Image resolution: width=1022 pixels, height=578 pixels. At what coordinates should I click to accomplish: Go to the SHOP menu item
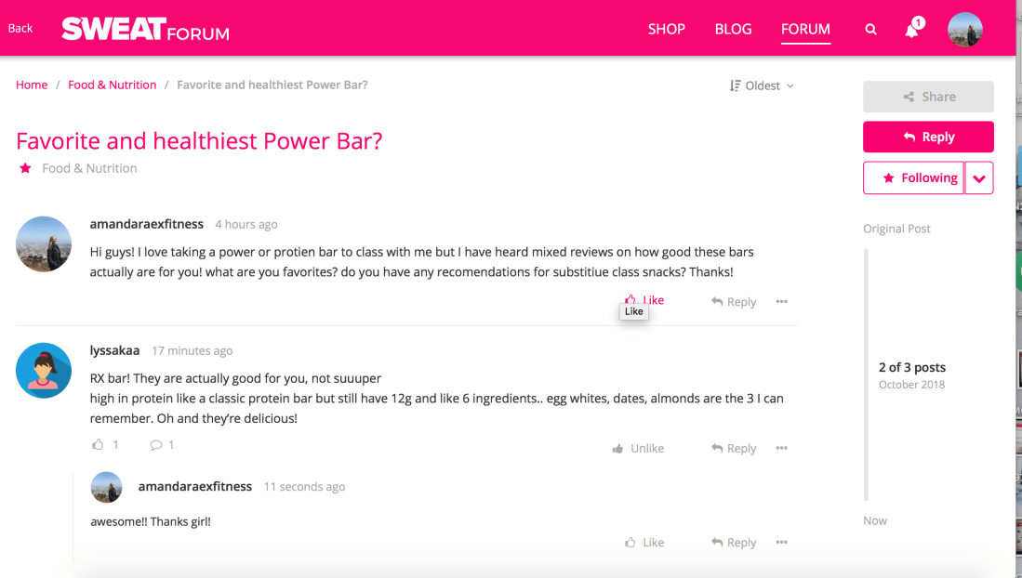click(666, 29)
